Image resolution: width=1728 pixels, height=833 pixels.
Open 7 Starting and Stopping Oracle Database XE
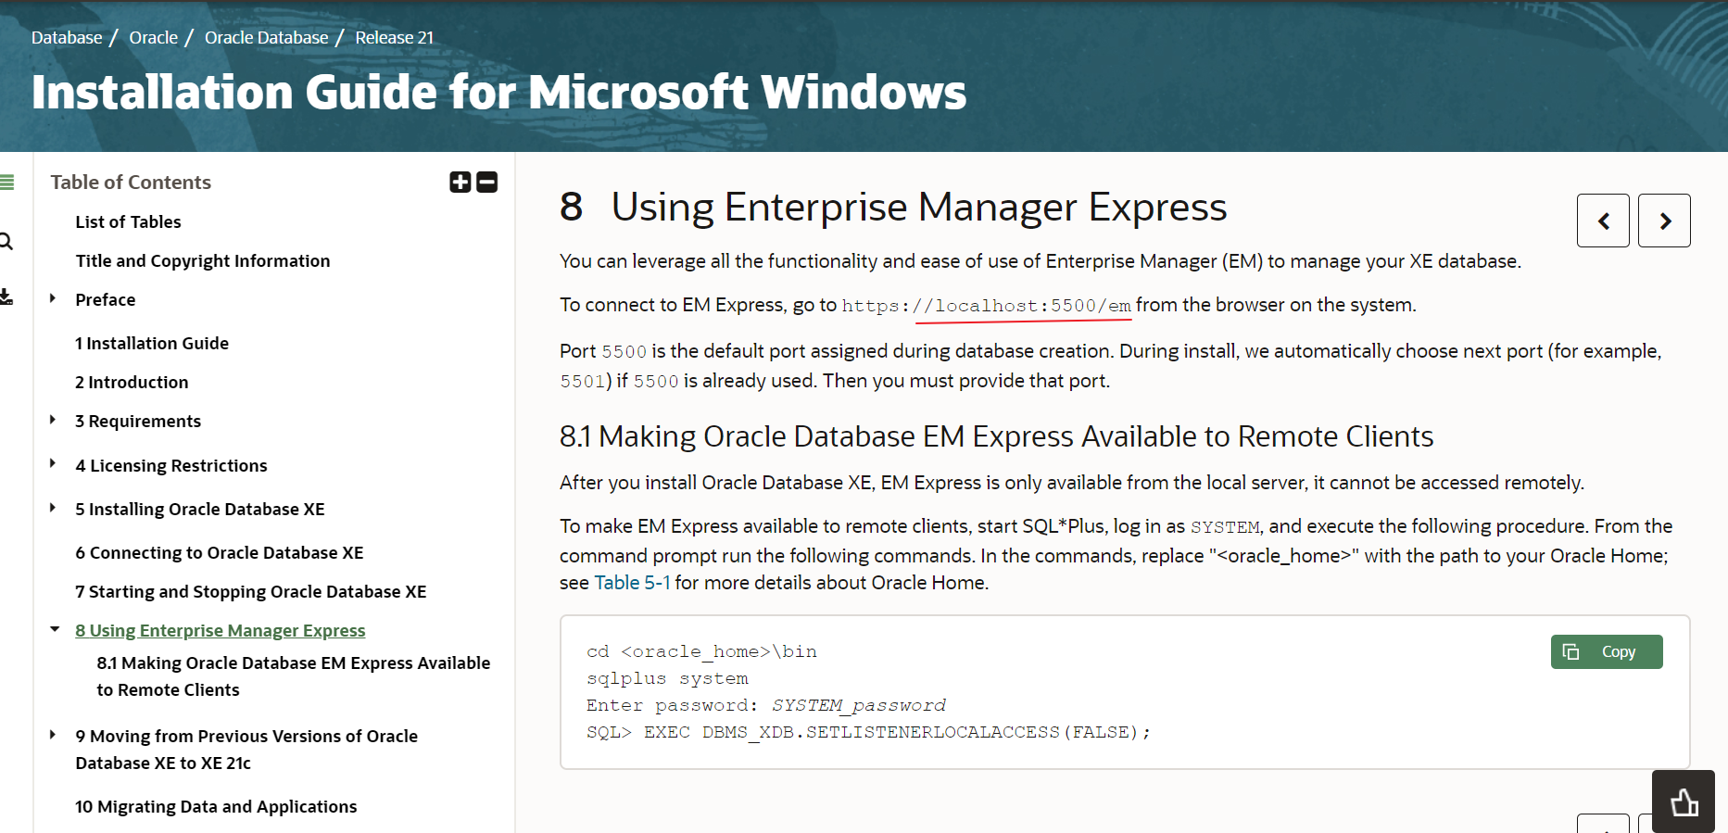251,592
